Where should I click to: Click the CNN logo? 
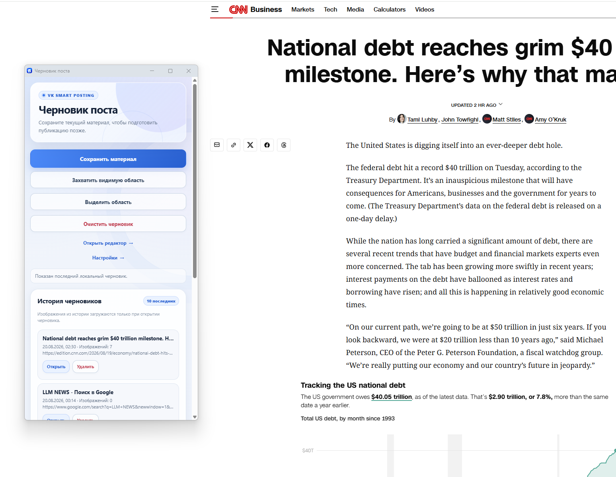[238, 9]
